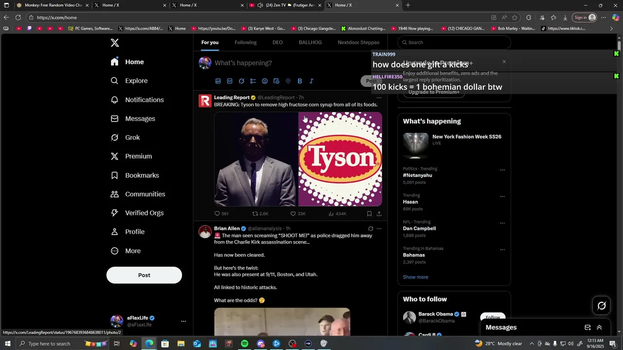Image resolution: width=623 pixels, height=350 pixels.
Task: Open the More menu in sidebar
Action: pyautogui.click(x=126, y=251)
